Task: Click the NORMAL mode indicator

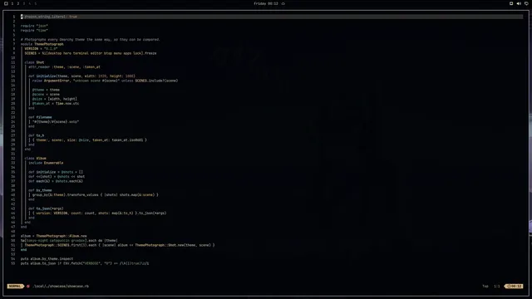Action: pos(15,286)
